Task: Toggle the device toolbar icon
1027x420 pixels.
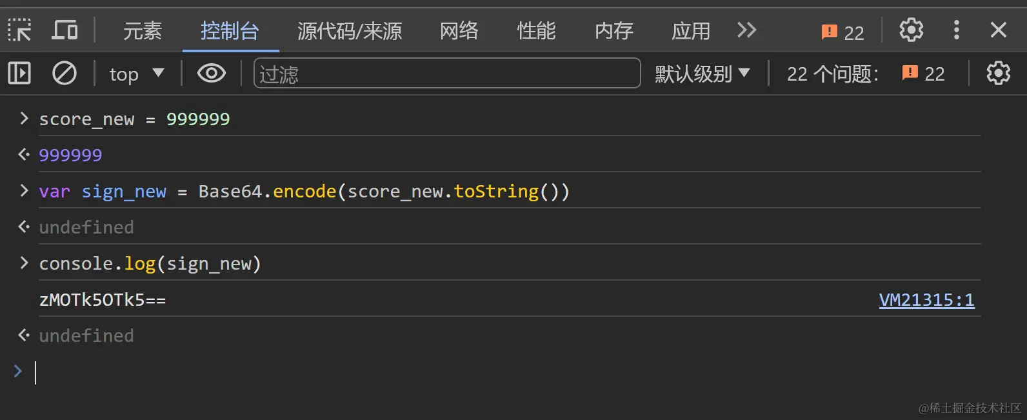Action: tap(65, 30)
